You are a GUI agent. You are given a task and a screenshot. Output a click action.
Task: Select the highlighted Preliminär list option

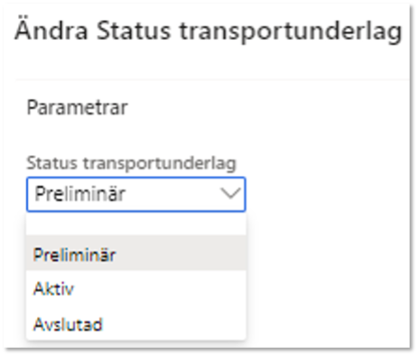(x=136, y=253)
